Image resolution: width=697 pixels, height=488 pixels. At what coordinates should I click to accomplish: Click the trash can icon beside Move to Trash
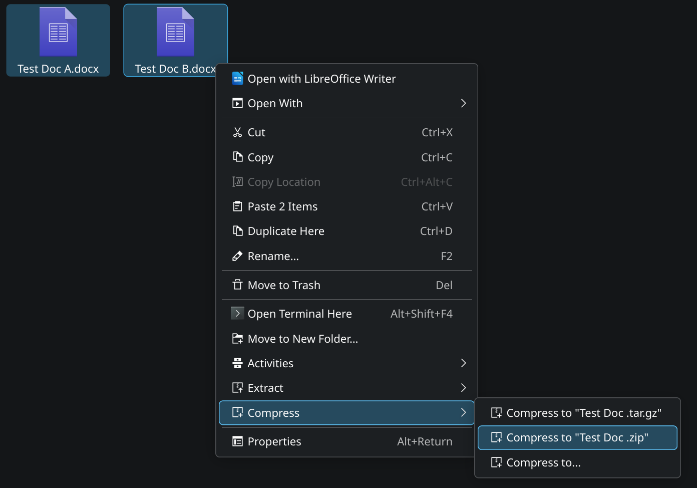click(x=237, y=285)
